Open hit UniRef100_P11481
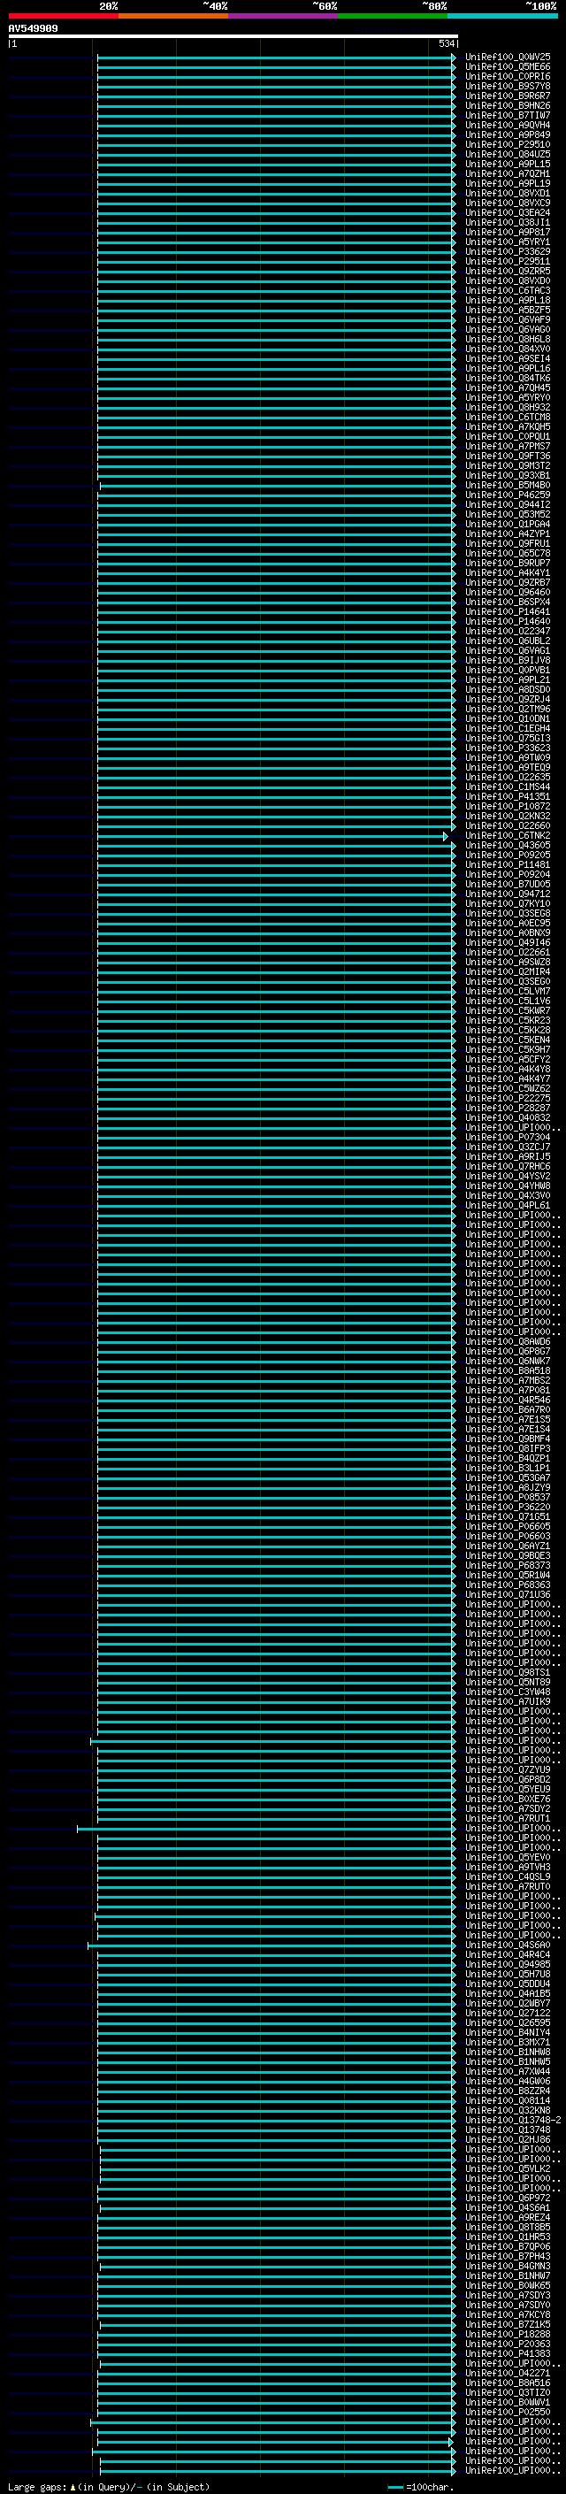The width and height of the screenshot is (566, 2494). point(508,864)
